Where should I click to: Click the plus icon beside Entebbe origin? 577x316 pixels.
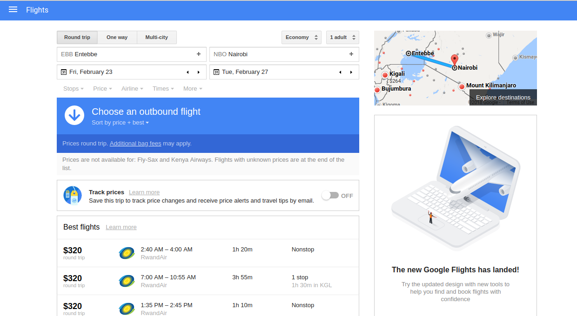tap(199, 54)
